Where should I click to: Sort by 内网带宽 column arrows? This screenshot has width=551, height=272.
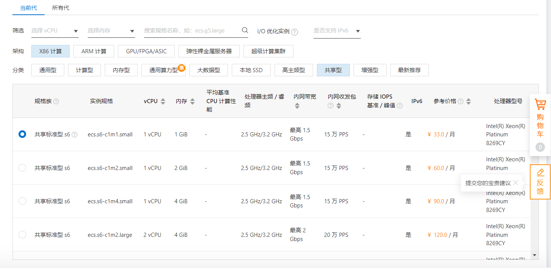point(297,106)
